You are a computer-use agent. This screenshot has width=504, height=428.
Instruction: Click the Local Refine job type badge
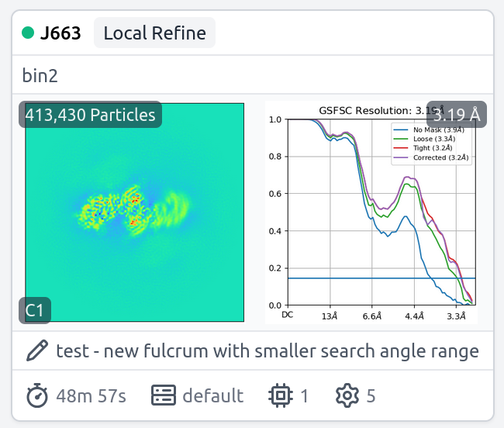tap(154, 33)
